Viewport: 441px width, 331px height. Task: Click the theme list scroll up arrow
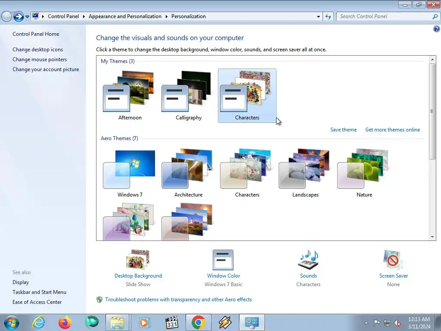432,59
